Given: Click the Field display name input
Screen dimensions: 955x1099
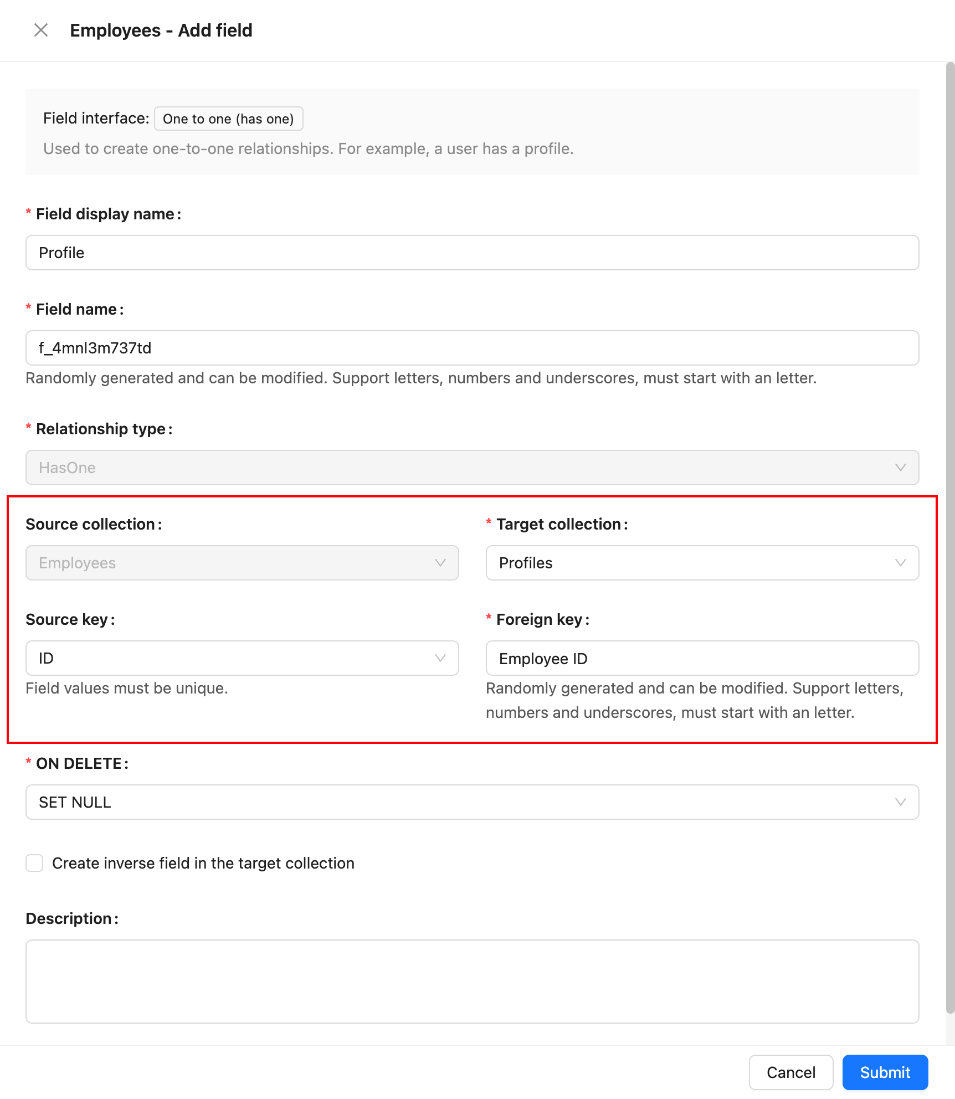Looking at the screenshot, I should [472, 253].
